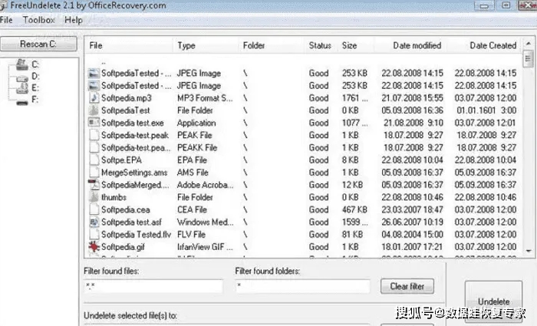This screenshot has height=326, width=537.
Task: Click the Filter found files input field
Action: pyautogui.click(x=153, y=286)
